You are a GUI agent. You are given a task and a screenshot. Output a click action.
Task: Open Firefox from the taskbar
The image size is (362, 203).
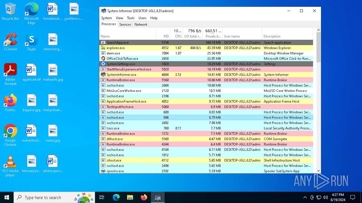[x=144, y=197]
